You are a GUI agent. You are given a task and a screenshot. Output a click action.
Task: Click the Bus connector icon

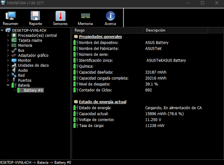(14, 50)
